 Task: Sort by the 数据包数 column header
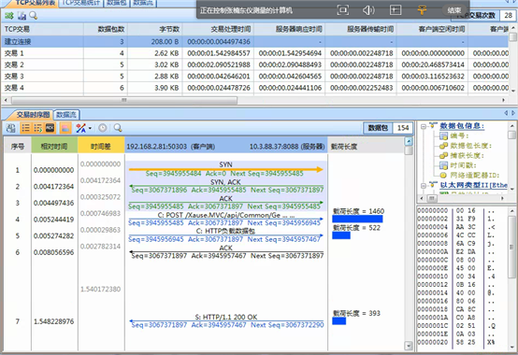point(106,29)
